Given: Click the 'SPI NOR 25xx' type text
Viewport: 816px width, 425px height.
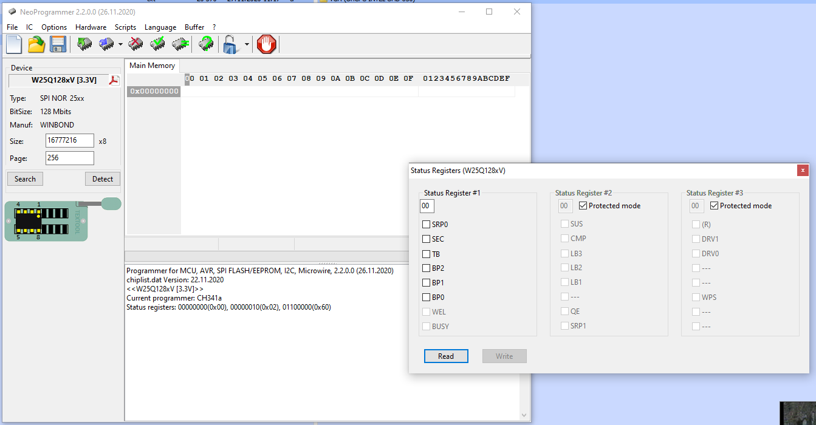Looking at the screenshot, I should [62, 98].
